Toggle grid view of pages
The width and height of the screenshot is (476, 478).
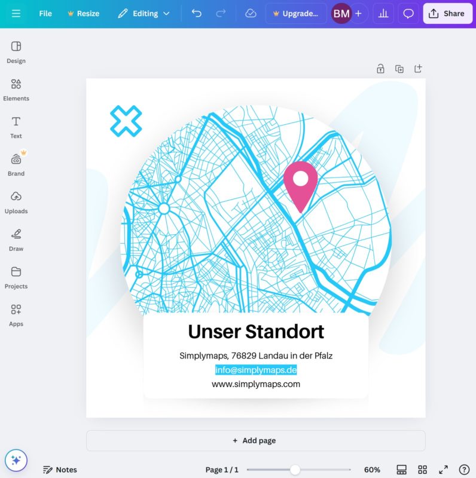click(x=422, y=470)
